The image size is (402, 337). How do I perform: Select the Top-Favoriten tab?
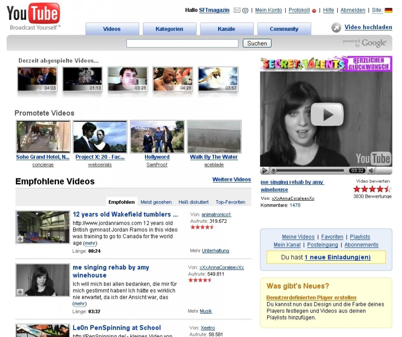coord(230,202)
